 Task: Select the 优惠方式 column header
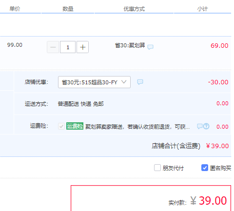(x=134, y=9)
